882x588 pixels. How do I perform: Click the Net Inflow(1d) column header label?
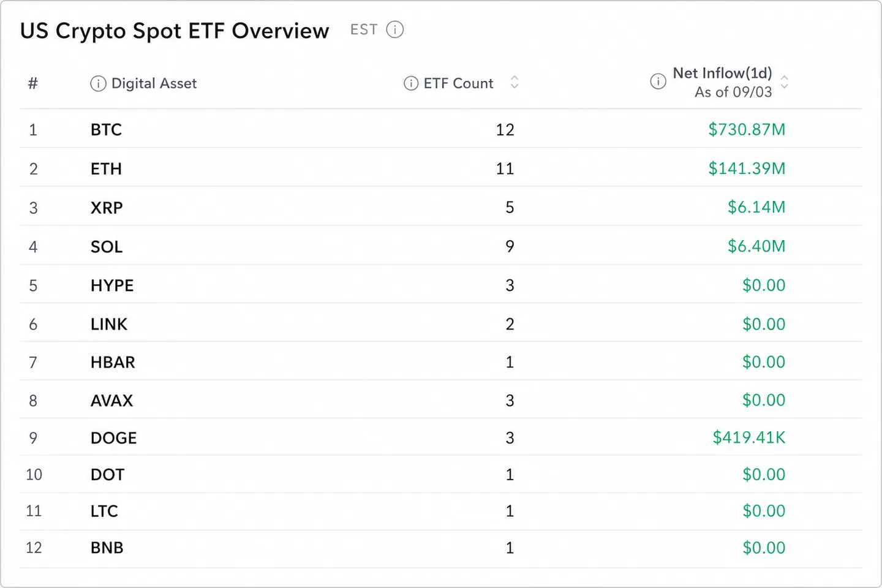coord(723,73)
